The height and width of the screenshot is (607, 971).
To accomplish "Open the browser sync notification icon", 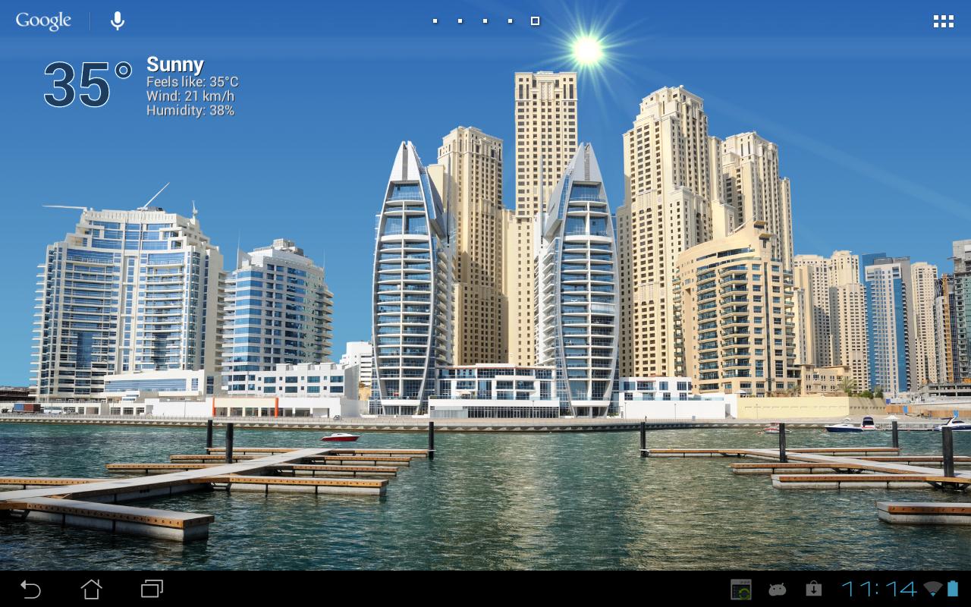I will click(x=740, y=589).
